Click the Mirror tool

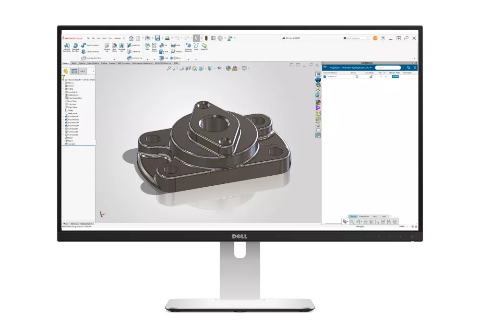[176, 58]
